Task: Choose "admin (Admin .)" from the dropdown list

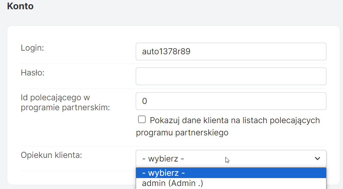Action: pos(172,183)
